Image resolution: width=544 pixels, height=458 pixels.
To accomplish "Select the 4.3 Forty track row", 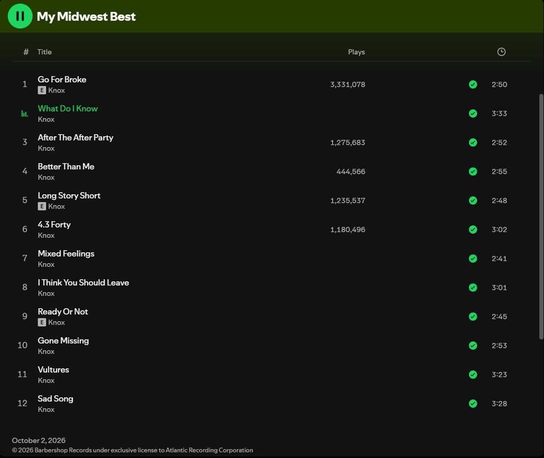I will pyautogui.click(x=271, y=230).
